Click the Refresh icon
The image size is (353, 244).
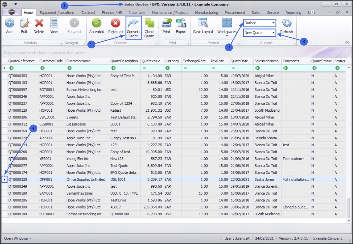click(x=286, y=23)
